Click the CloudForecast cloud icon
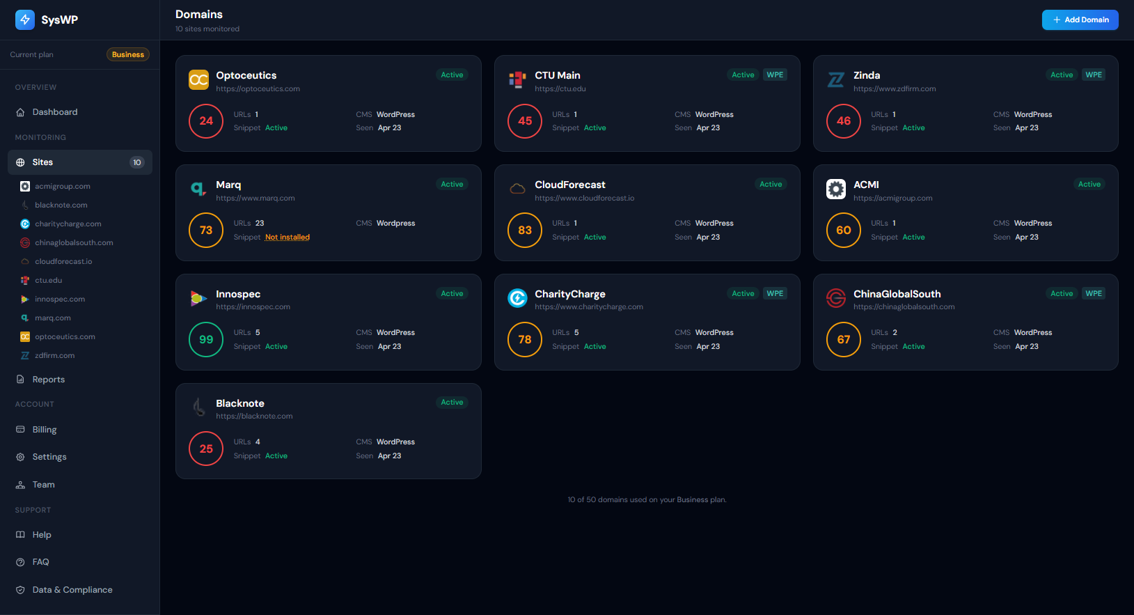 coord(517,189)
